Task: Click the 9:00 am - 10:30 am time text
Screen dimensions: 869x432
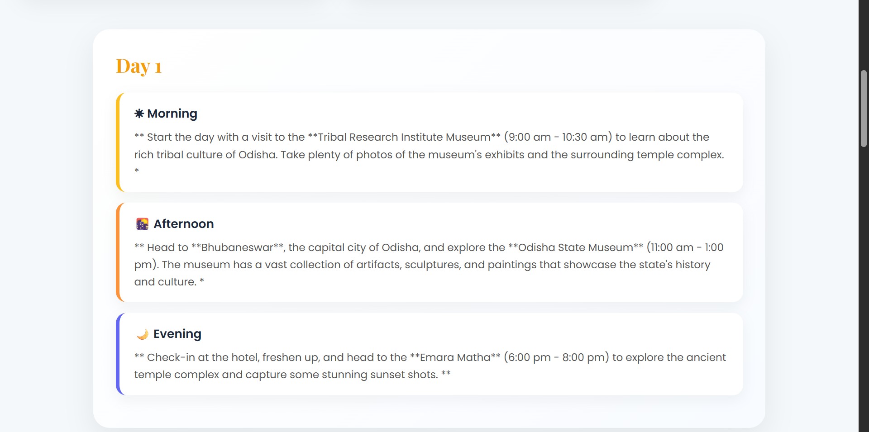Action: 558,137
